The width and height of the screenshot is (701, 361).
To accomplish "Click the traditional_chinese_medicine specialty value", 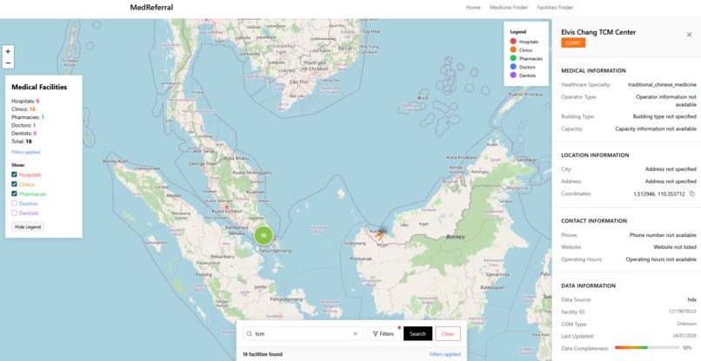I will (662, 84).
